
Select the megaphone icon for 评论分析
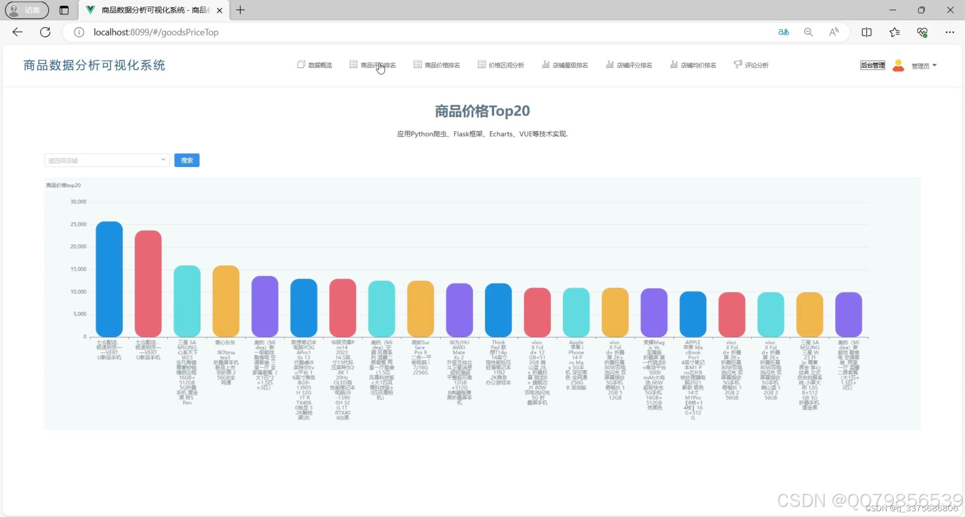737,64
